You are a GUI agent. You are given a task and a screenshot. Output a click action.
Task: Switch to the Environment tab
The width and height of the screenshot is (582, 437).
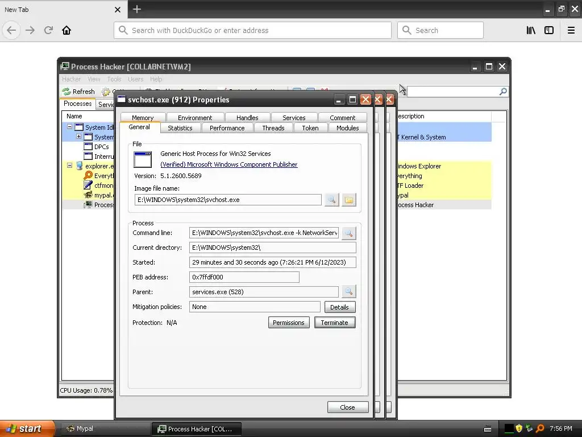pyautogui.click(x=195, y=117)
